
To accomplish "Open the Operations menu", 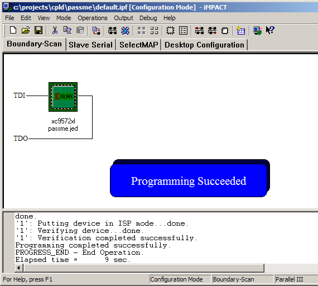I will (x=93, y=18).
